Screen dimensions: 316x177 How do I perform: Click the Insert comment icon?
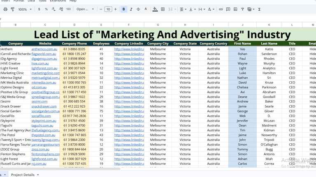coord(228,9)
